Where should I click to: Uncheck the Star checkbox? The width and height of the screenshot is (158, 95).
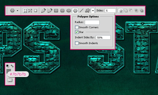pos(77,32)
